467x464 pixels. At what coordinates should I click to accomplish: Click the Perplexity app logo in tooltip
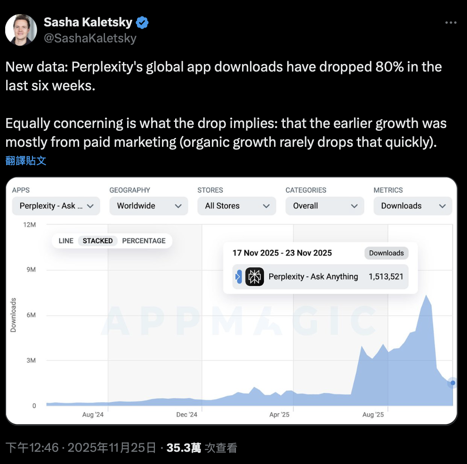(255, 277)
